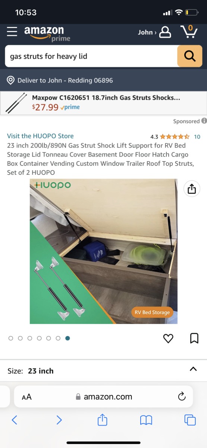The image size is (207, 448).
Task: Open Safari bookmarks book icon
Action: pyautogui.click(x=146, y=420)
